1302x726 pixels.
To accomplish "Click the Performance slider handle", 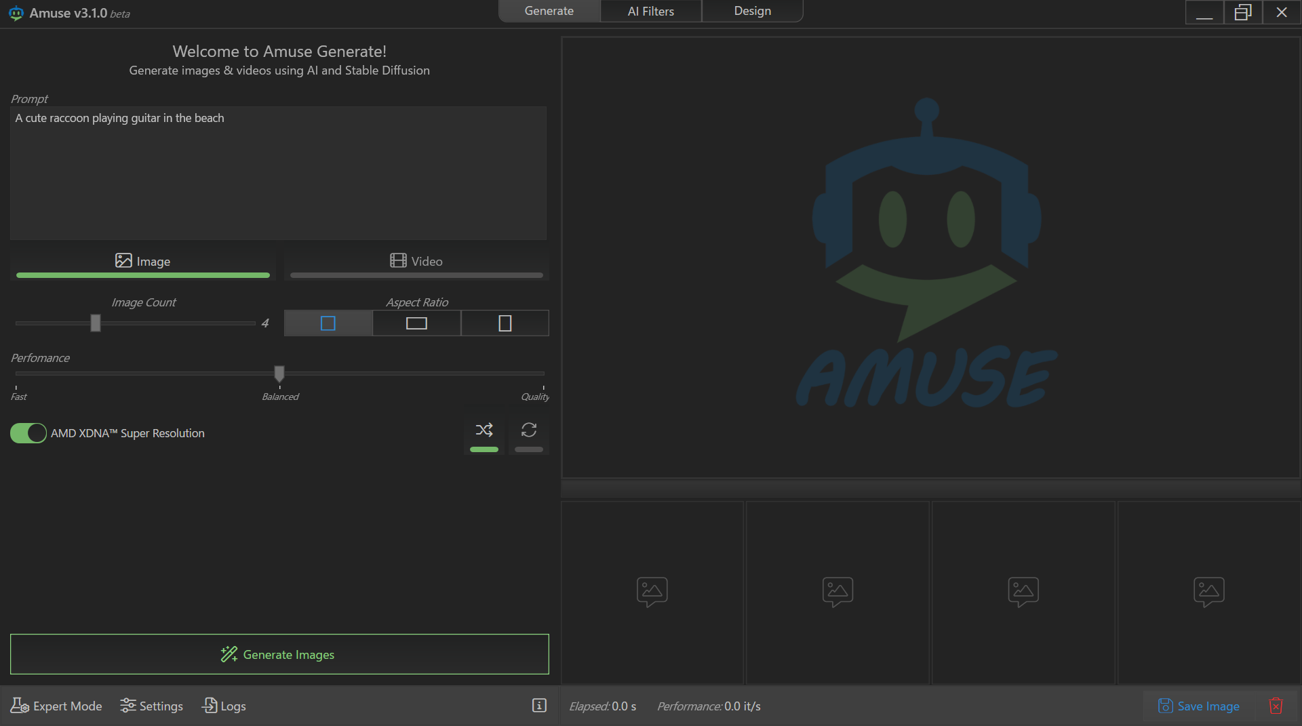I will (279, 374).
